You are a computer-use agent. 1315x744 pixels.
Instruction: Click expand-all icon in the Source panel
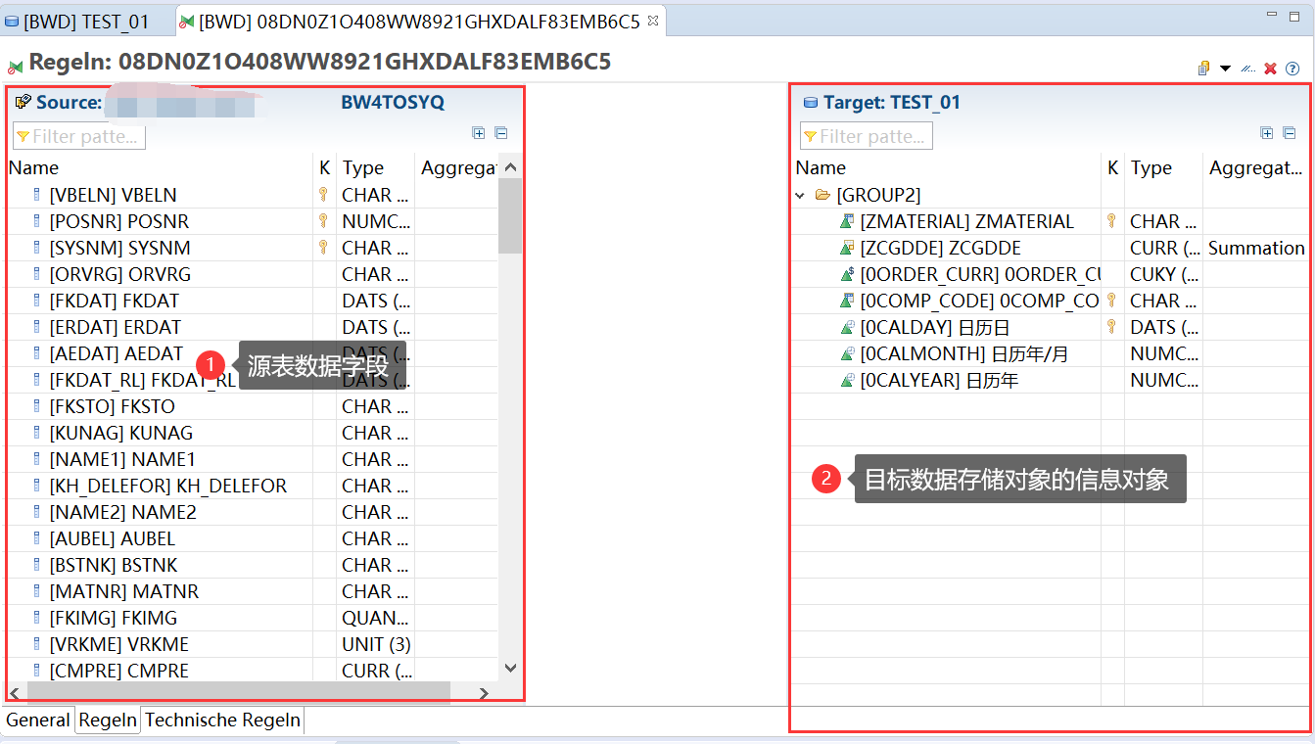click(479, 132)
